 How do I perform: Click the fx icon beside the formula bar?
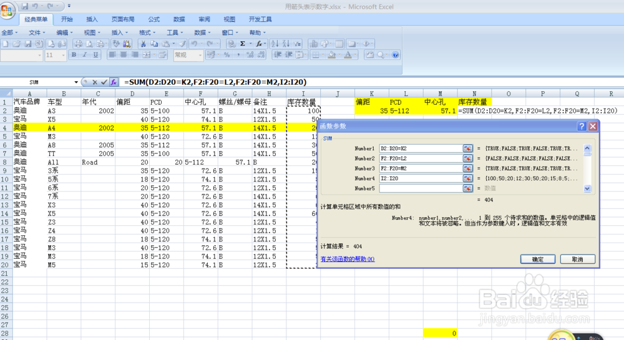tap(114, 82)
